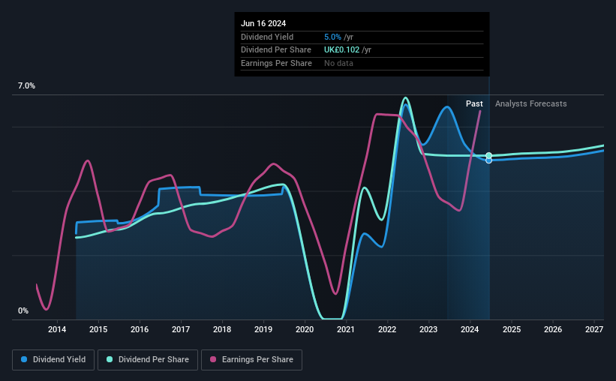Image resolution: width=616 pixels, height=381 pixels.
Task: Toggle the Earnings Per Share legend button
Action: point(251,360)
